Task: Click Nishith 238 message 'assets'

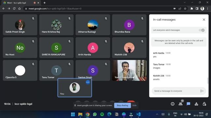Action: tap(156, 79)
